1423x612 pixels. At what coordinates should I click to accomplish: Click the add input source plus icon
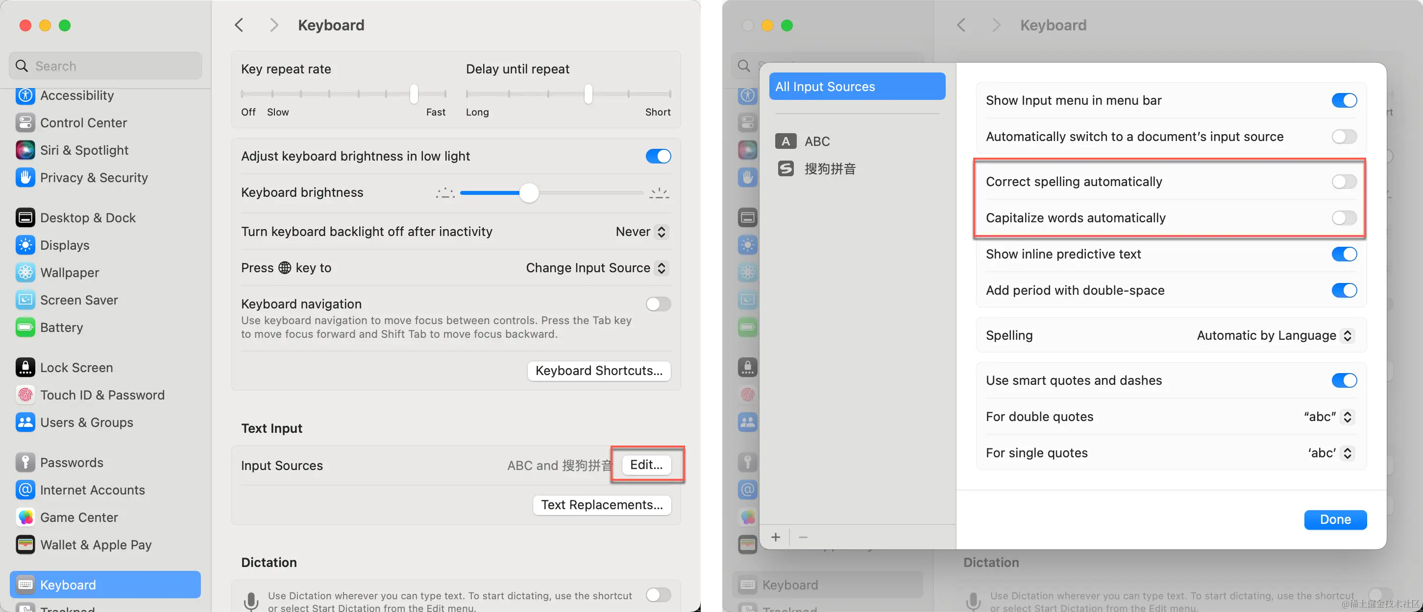point(776,537)
